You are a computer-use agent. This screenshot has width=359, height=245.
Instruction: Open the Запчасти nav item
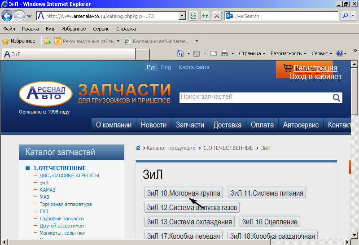(190, 125)
